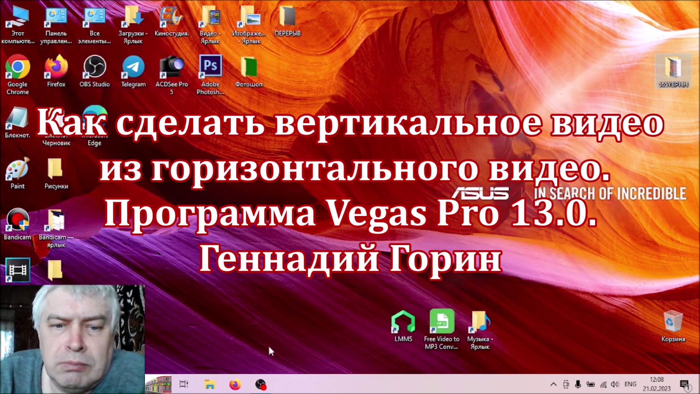Open the Recycle Bin (Корзина)
This screenshot has height=394, width=700.
pos(673,322)
